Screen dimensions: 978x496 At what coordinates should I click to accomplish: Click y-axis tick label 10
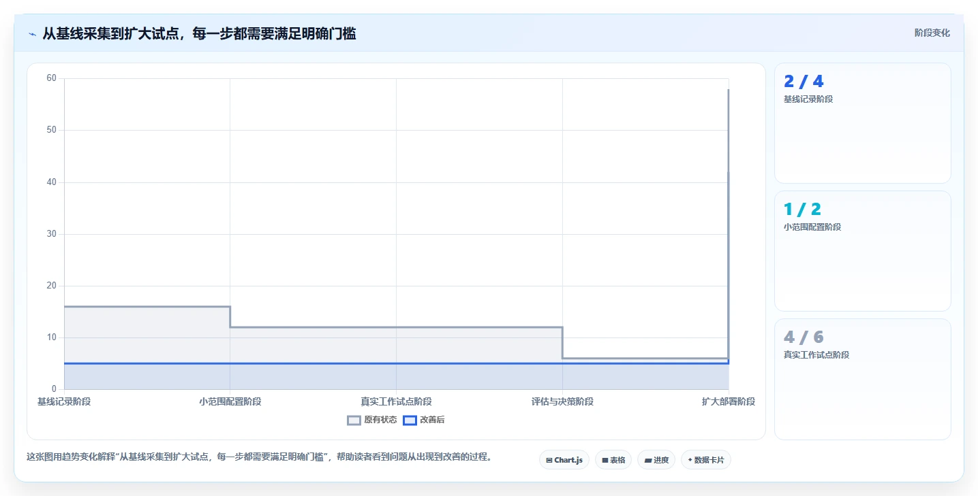coord(51,337)
